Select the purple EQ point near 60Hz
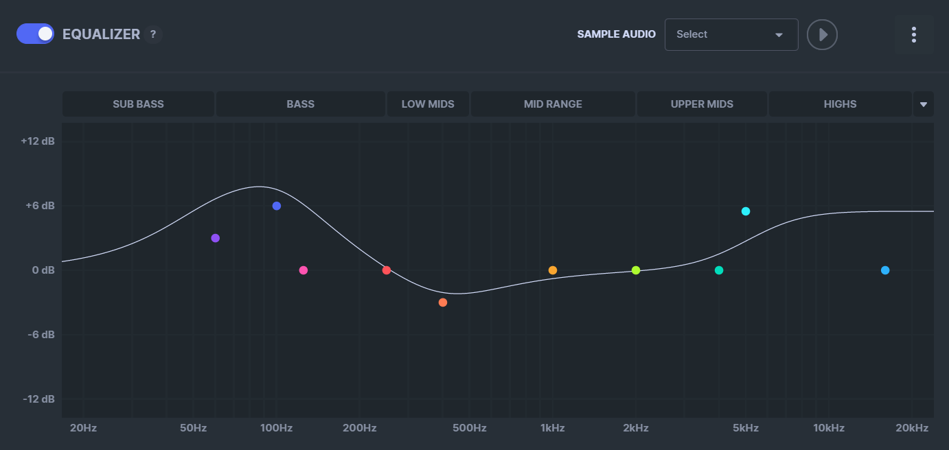This screenshot has height=450, width=949. [216, 238]
